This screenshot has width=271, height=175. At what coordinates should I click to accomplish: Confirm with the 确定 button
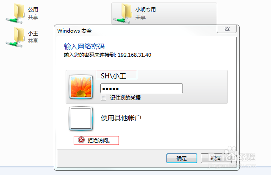coord(182,158)
